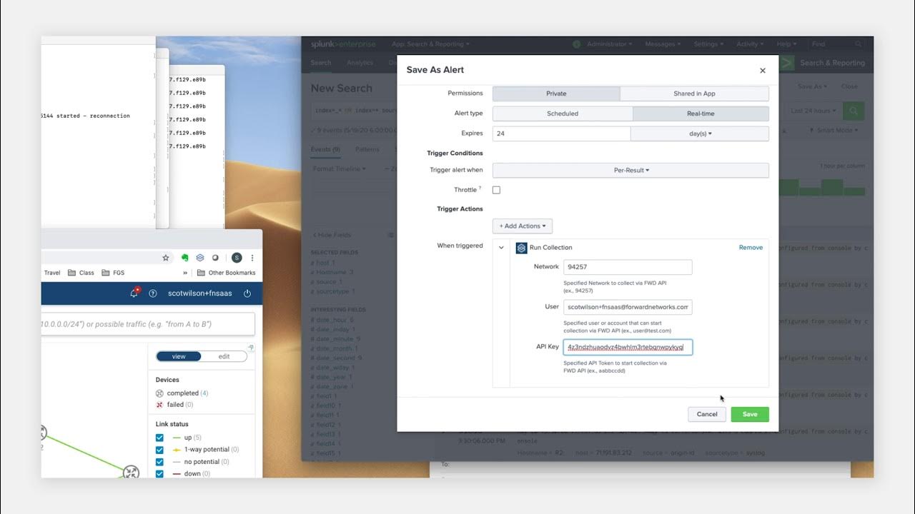This screenshot has width=915, height=514.
Task: Open Other Bookmarks folder
Action: [226, 273]
